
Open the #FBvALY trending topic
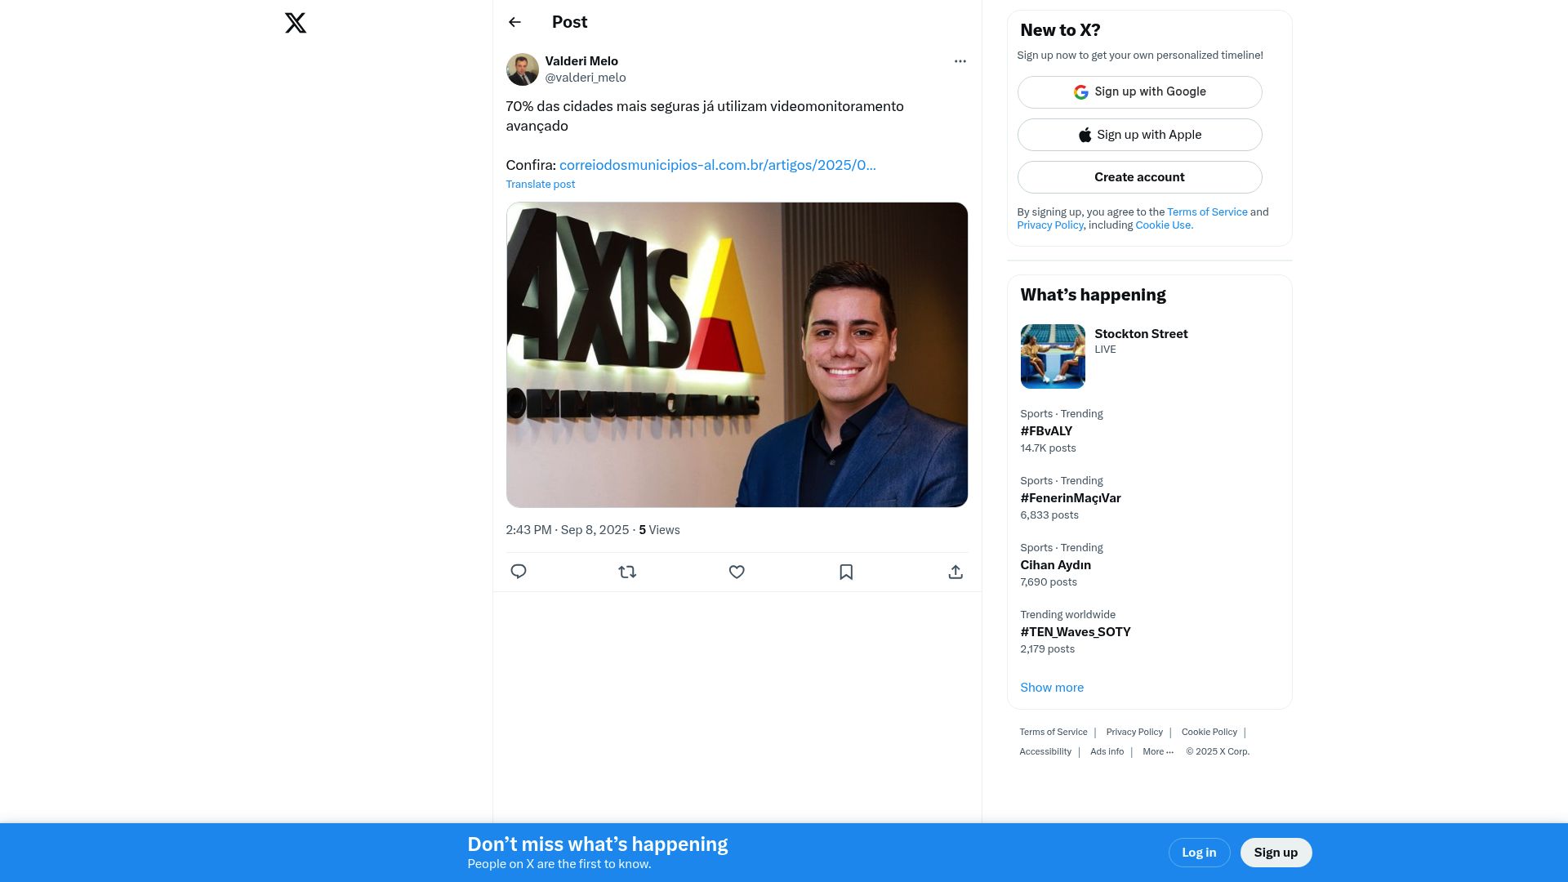1046,431
